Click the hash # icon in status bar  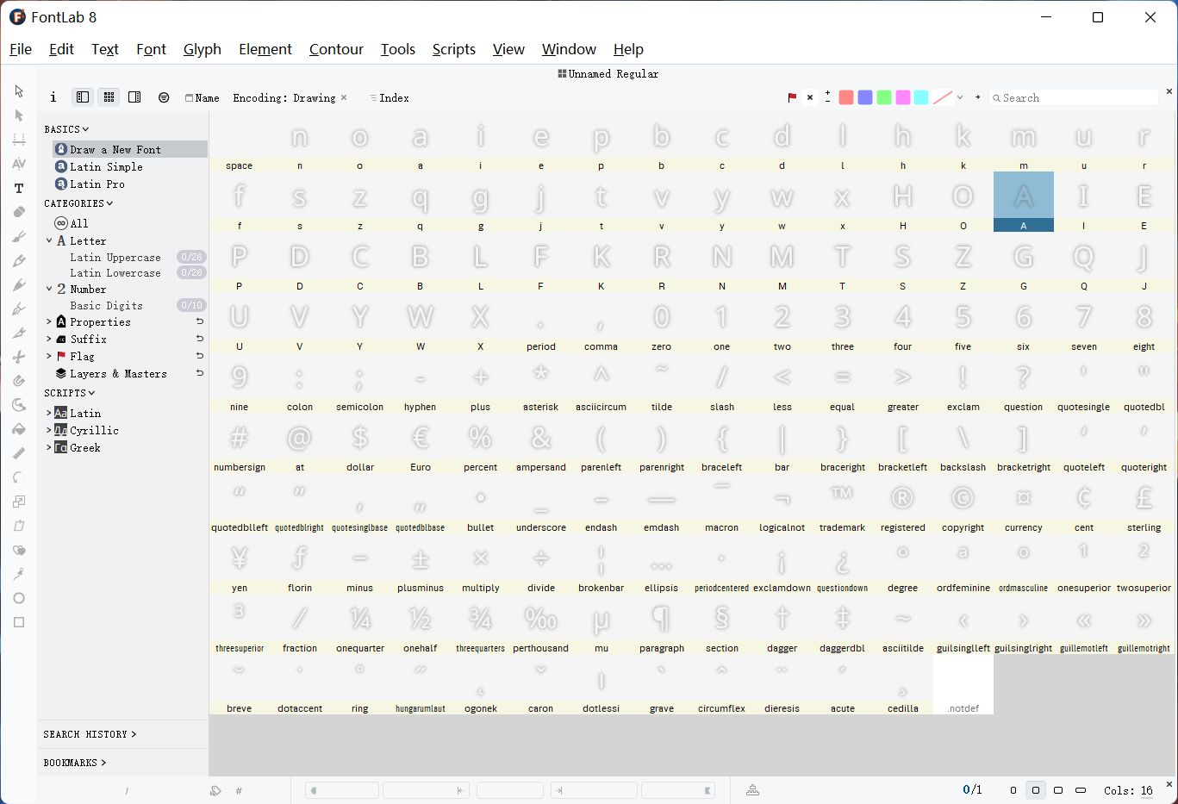[x=239, y=790]
